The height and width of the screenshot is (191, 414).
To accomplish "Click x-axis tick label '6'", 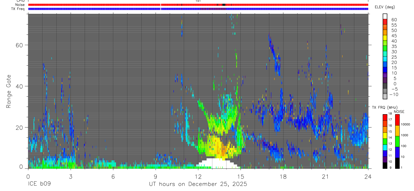I will (x=113, y=177).
